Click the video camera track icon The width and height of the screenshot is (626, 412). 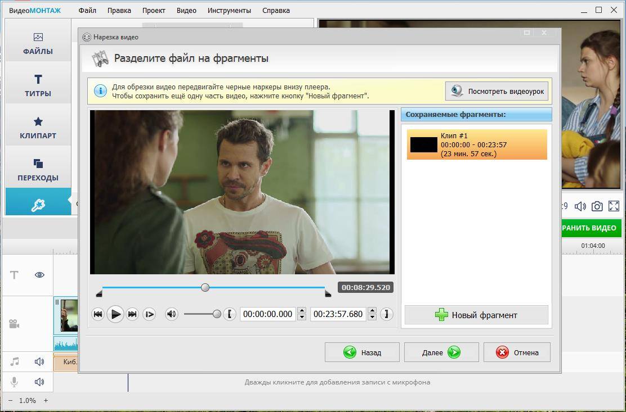pyautogui.click(x=14, y=324)
